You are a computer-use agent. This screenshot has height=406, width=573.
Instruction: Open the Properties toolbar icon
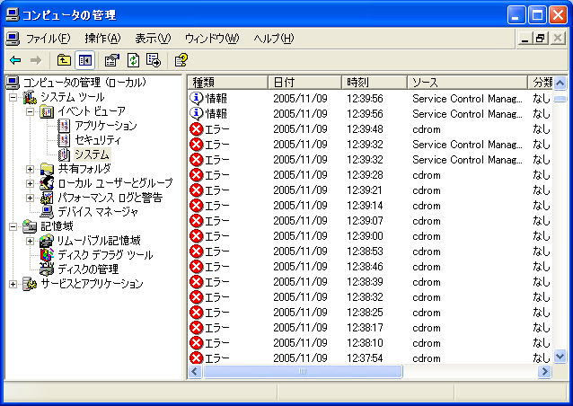[112, 60]
